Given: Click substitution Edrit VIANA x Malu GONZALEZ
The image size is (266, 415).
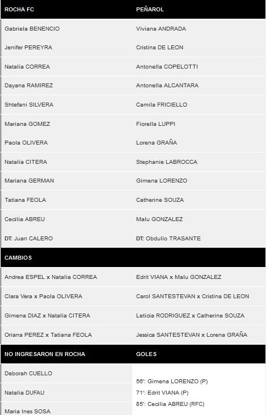Looking at the screenshot, I should point(179,277).
